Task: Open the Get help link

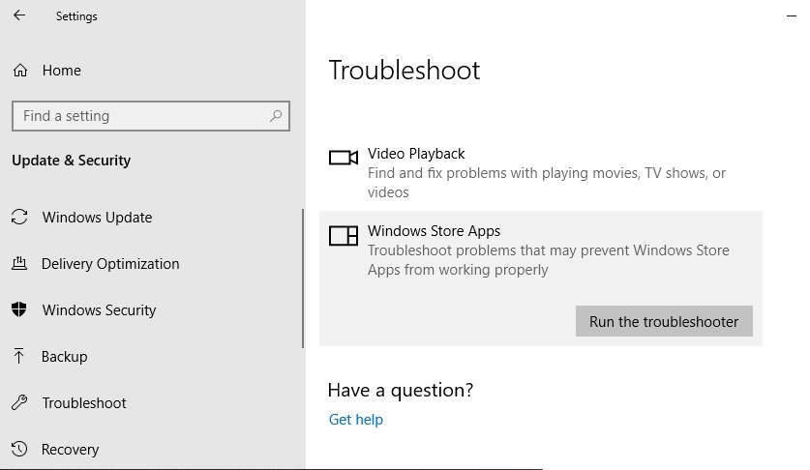Action: coord(356,420)
